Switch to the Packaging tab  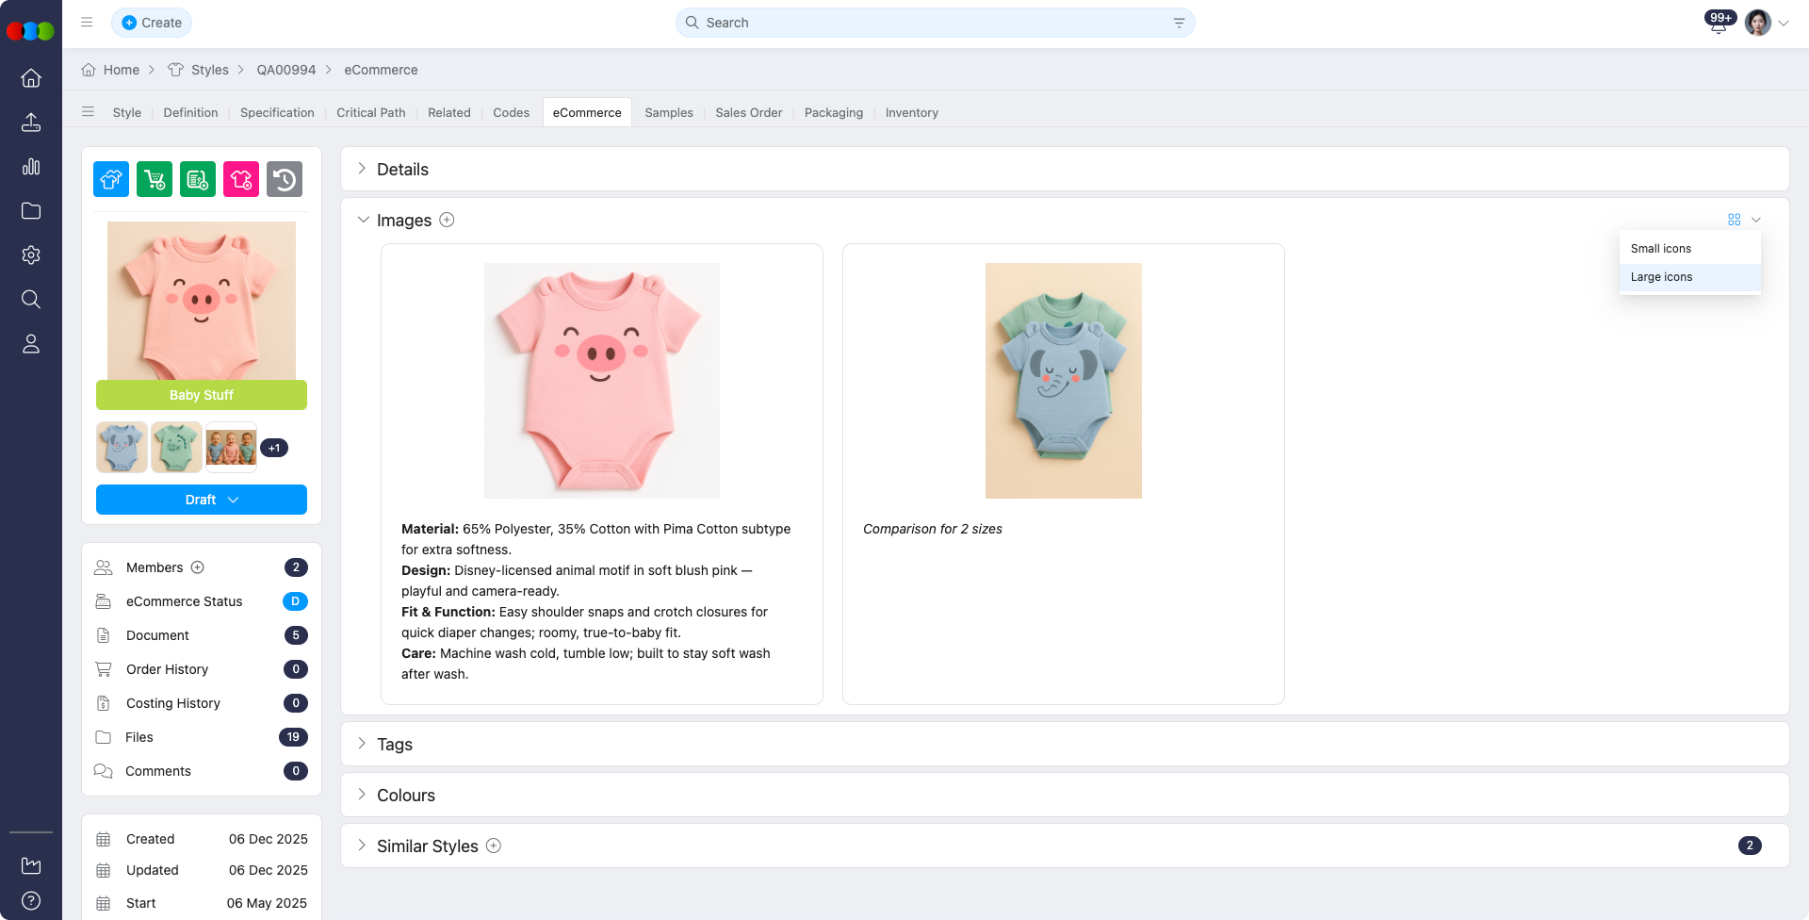833,112
